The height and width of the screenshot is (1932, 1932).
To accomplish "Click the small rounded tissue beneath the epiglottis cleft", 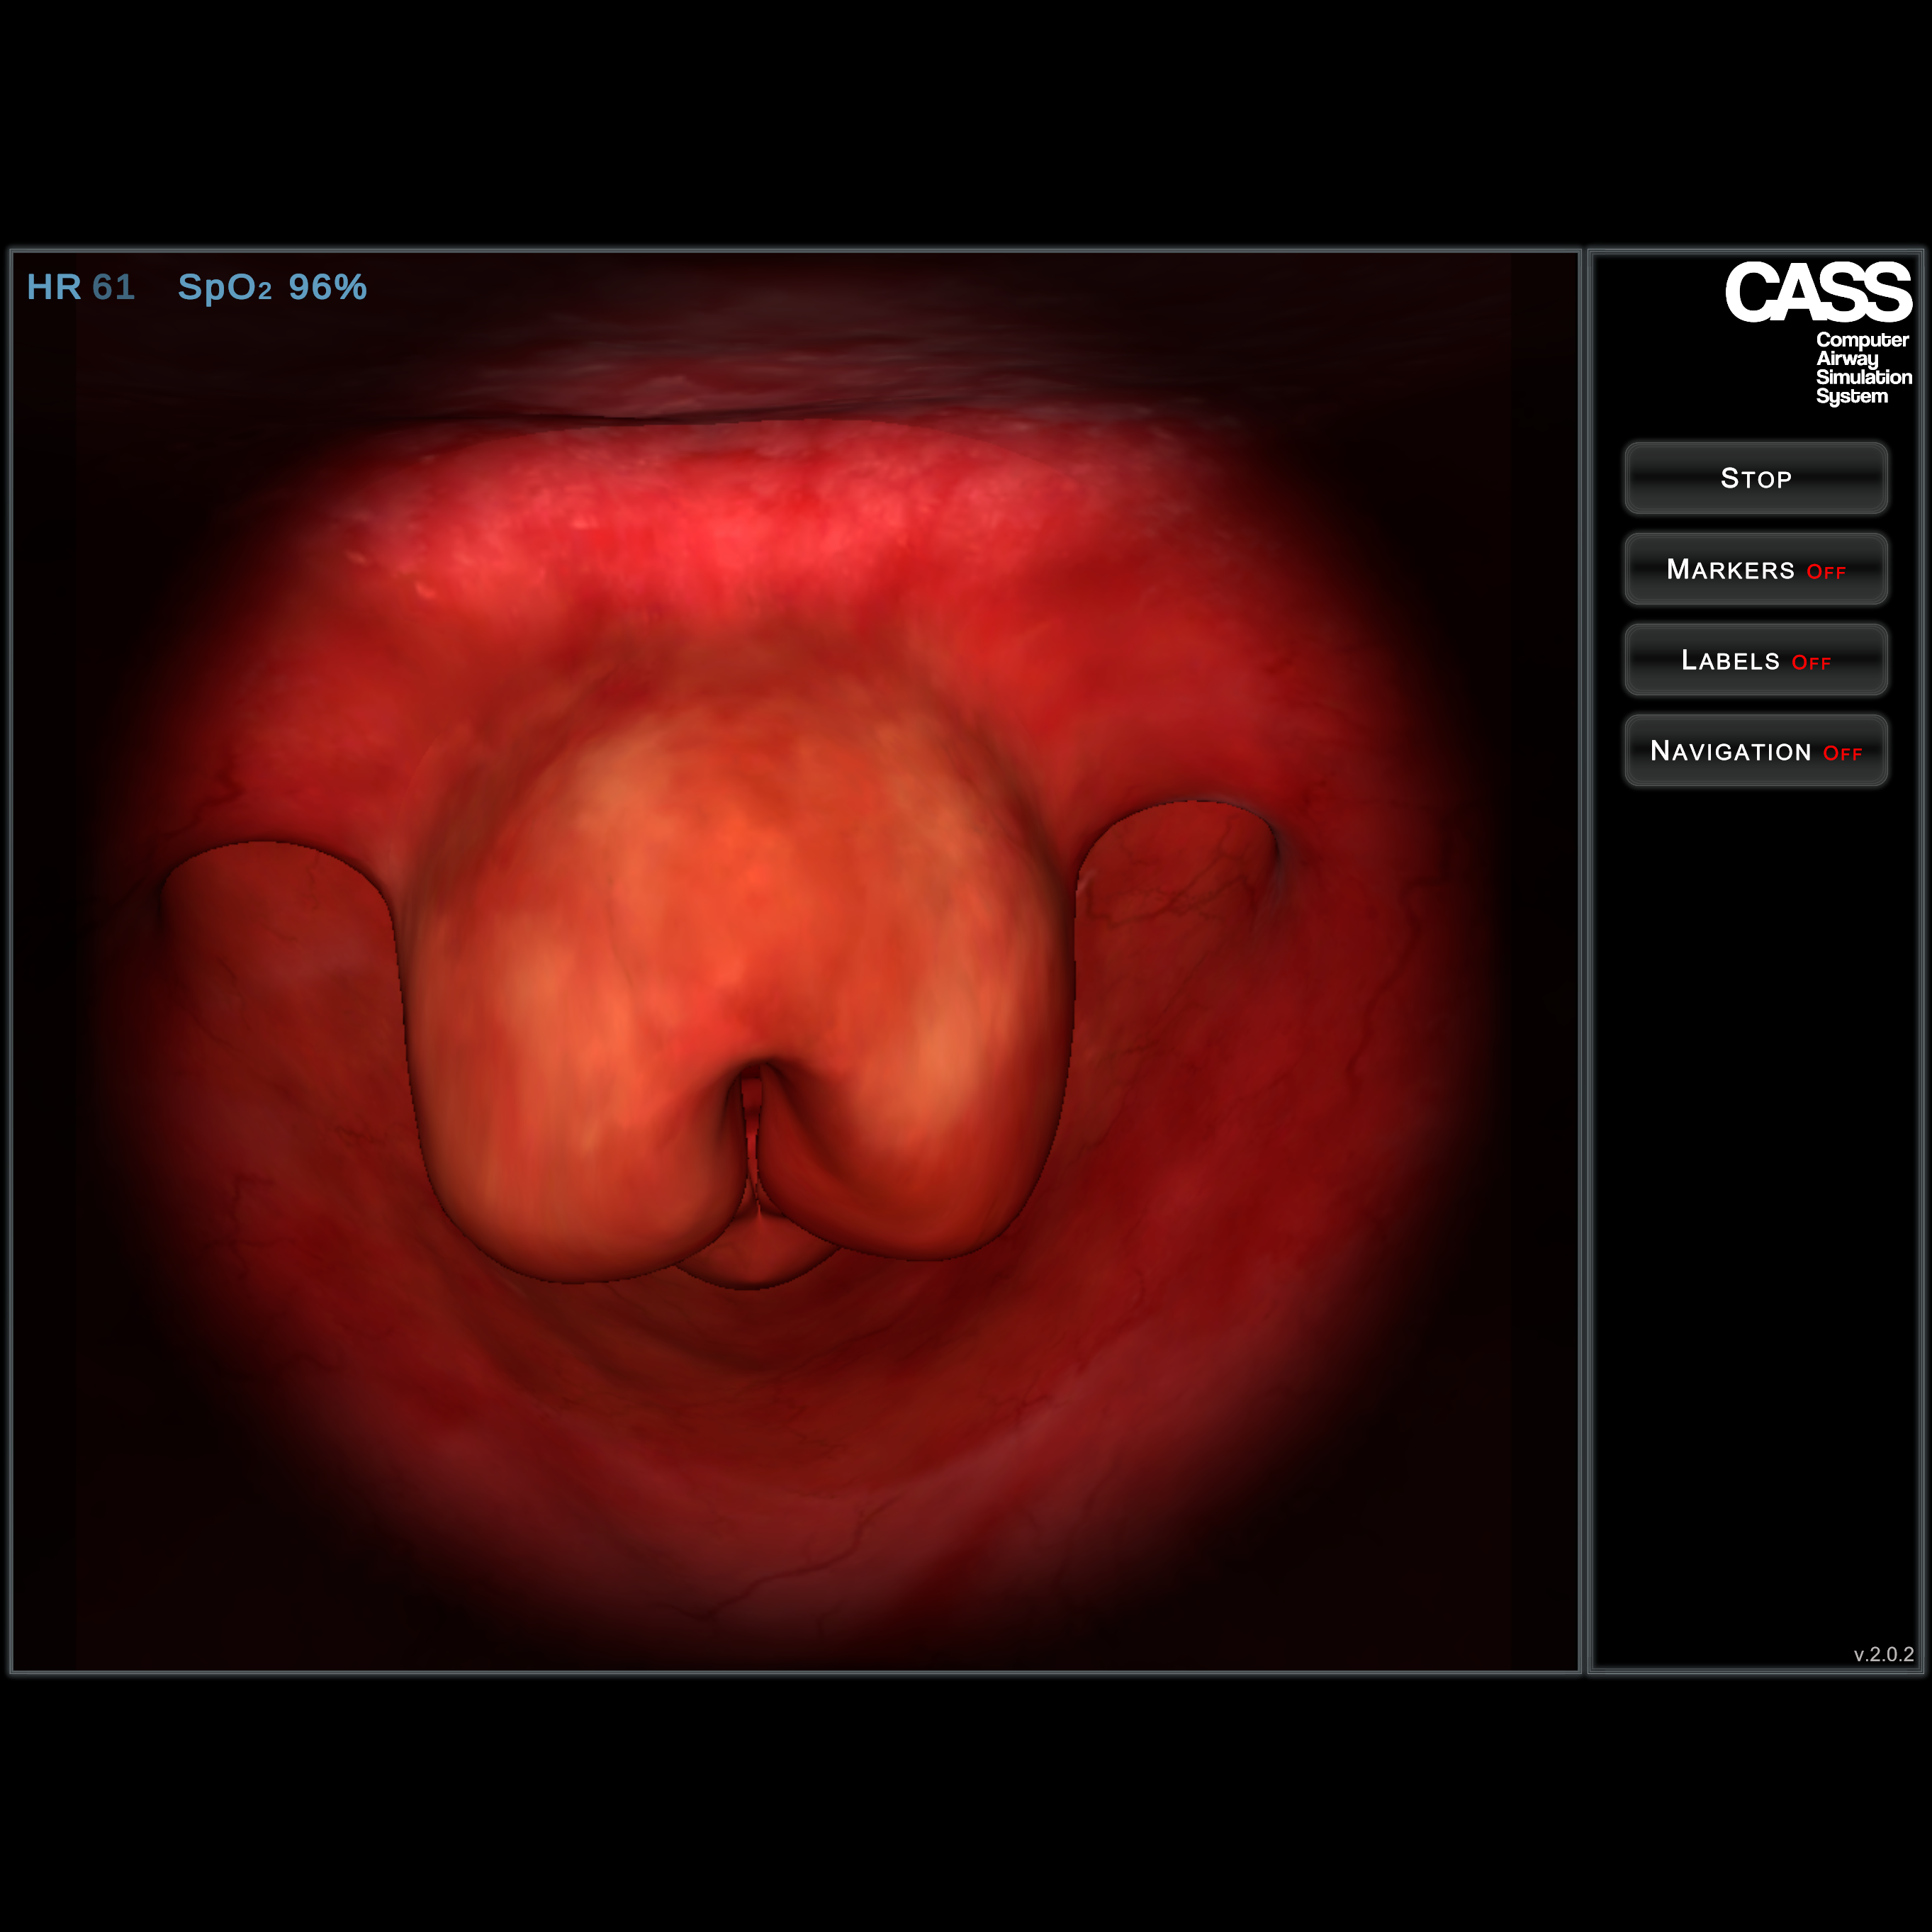I will tap(755, 1255).
